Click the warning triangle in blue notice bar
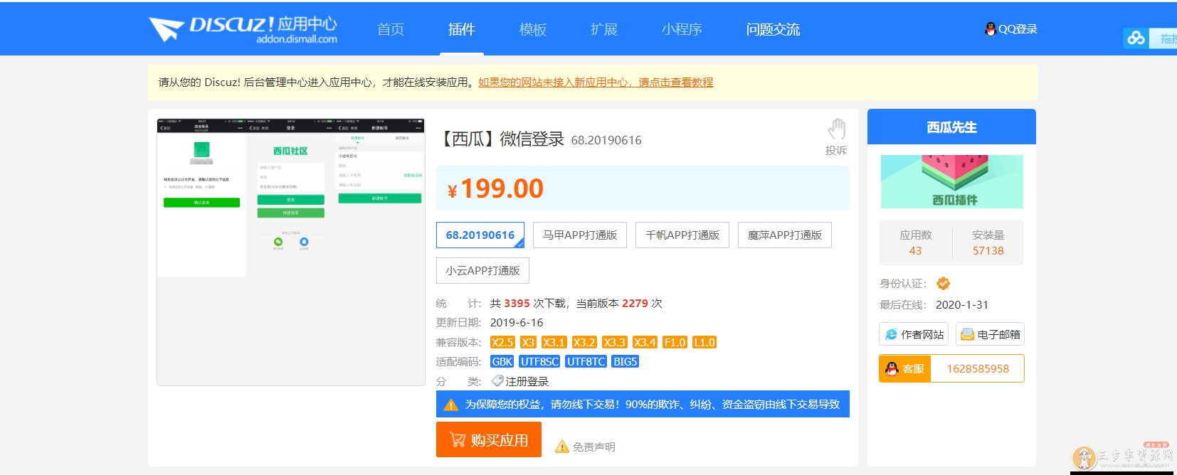1177x475 pixels. point(451,405)
